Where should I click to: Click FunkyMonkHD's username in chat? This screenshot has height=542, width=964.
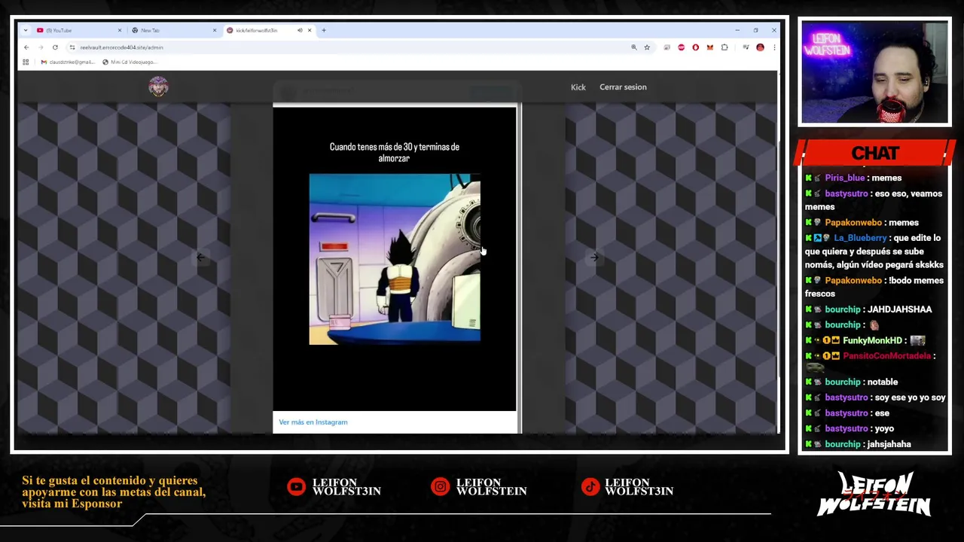[x=872, y=340]
